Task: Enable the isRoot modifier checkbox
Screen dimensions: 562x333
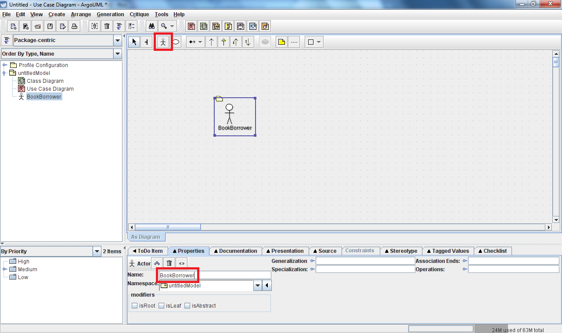Action: [135, 306]
